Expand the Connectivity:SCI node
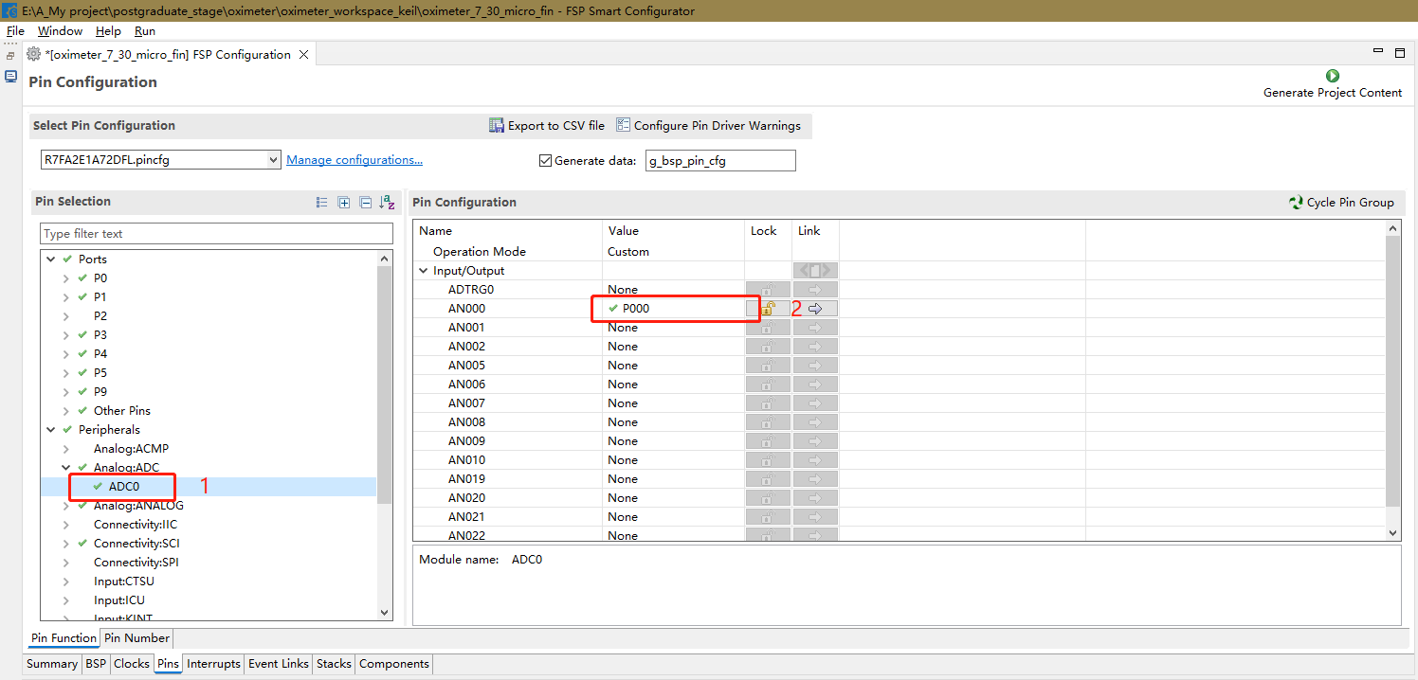Image resolution: width=1418 pixels, height=680 pixels. coord(65,543)
